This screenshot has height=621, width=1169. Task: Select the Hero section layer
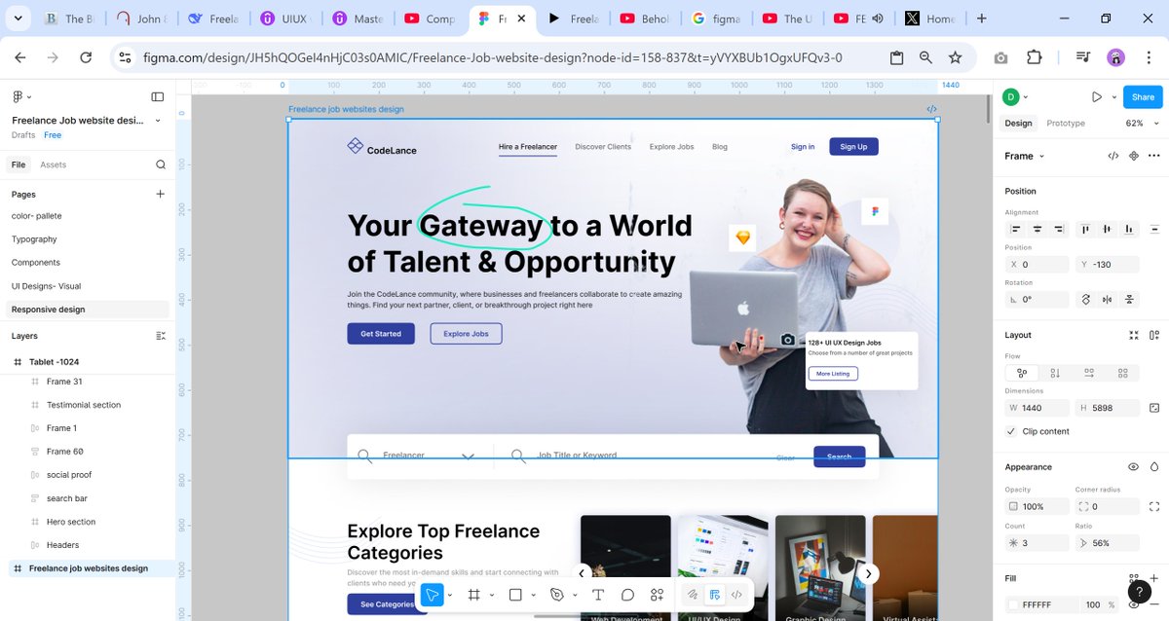[x=71, y=522]
